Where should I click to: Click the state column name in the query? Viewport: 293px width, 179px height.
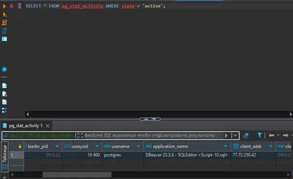point(128,6)
